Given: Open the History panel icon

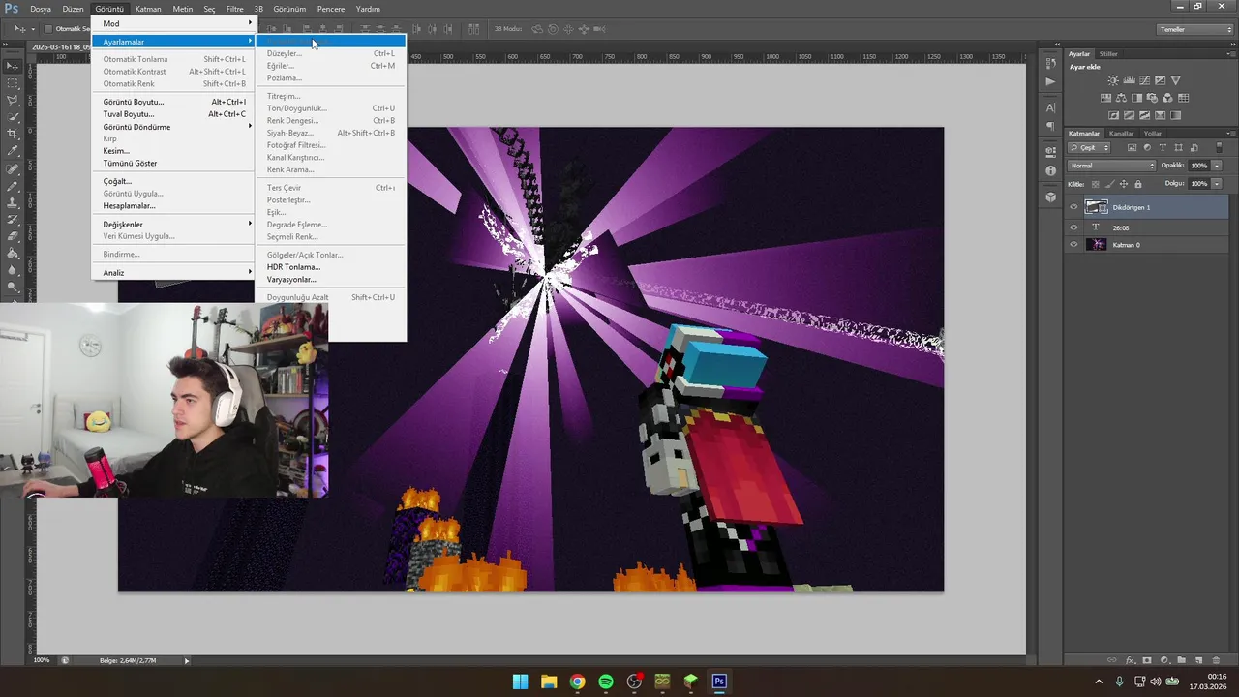Looking at the screenshot, I should [1050, 63].
